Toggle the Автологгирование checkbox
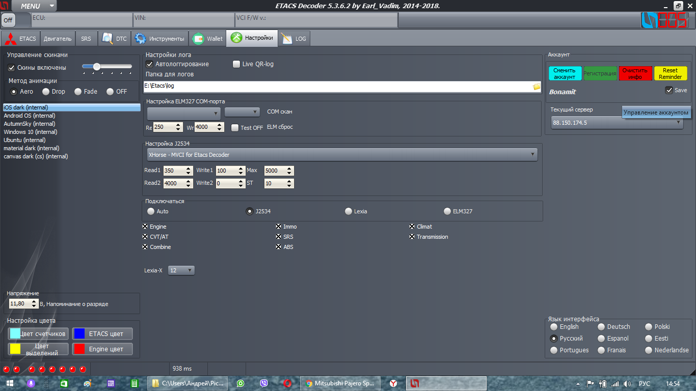Image resolution: width=696 pixels, height=391 pixels. point(150,64)
